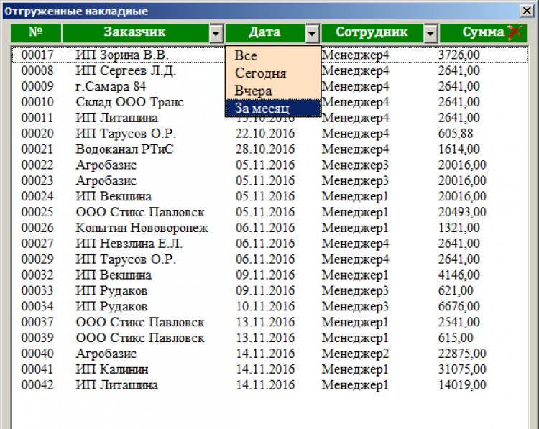Select customer ИП Невзлина Е.Л.
The image size is (539, 429).
point(129,244)
